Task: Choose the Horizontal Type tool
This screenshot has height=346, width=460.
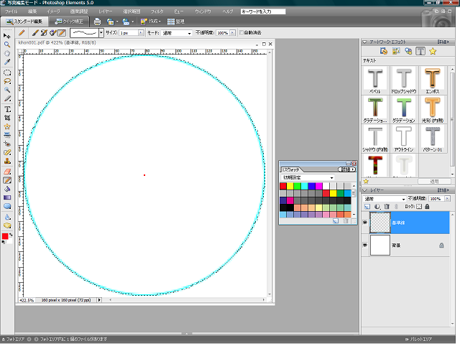Action: (x=7, y=108)
